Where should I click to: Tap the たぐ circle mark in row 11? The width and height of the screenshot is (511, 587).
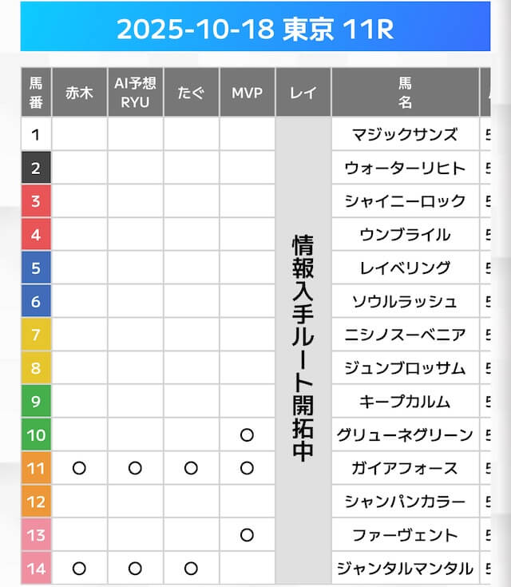(x=191, y=469)
